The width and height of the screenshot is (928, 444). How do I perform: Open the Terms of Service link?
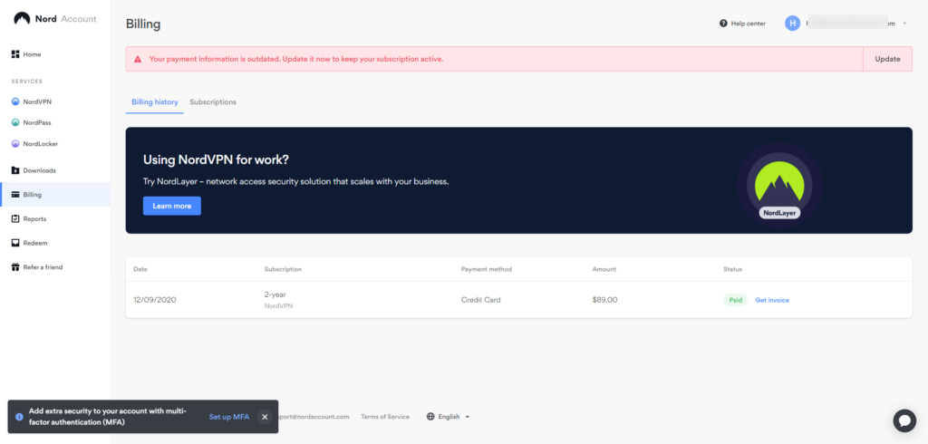[x=384, y=417]
